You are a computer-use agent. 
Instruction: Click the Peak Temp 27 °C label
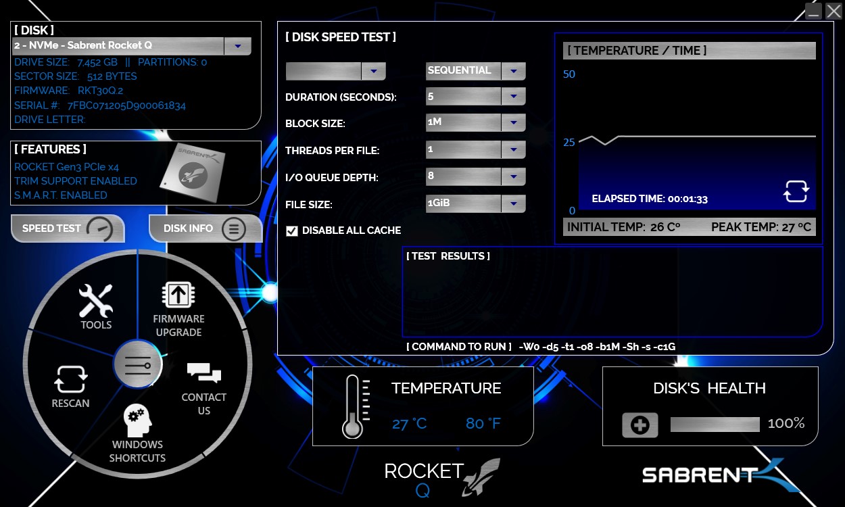tap(761, 228)
